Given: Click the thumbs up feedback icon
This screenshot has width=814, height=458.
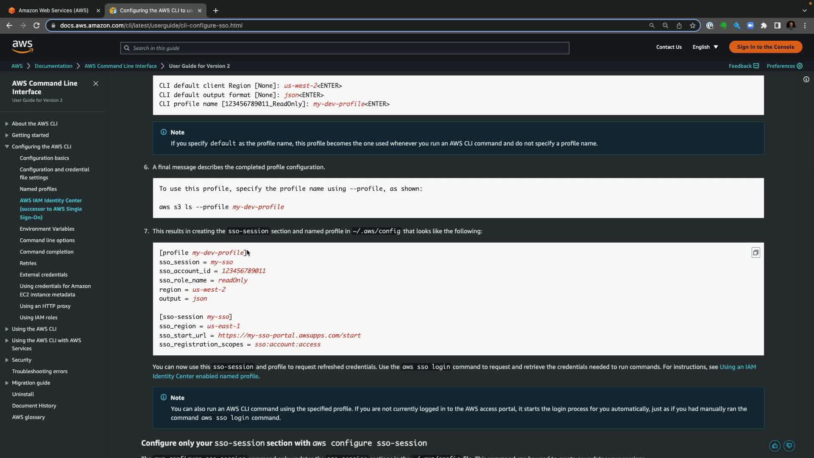Looking at the screenshot, I should pyautogui.click(x=775, y=446).
